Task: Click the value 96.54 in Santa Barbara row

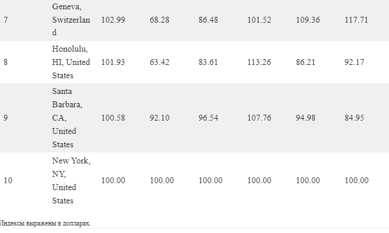Action: [208, 118]
